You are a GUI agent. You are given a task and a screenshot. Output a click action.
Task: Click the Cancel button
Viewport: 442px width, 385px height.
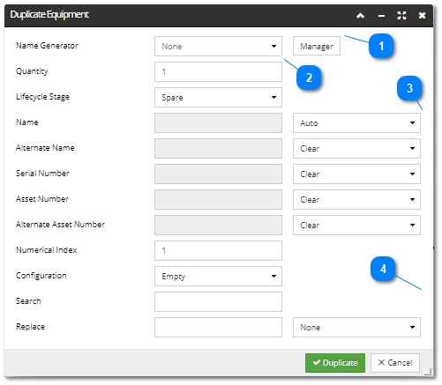(395, 363)
